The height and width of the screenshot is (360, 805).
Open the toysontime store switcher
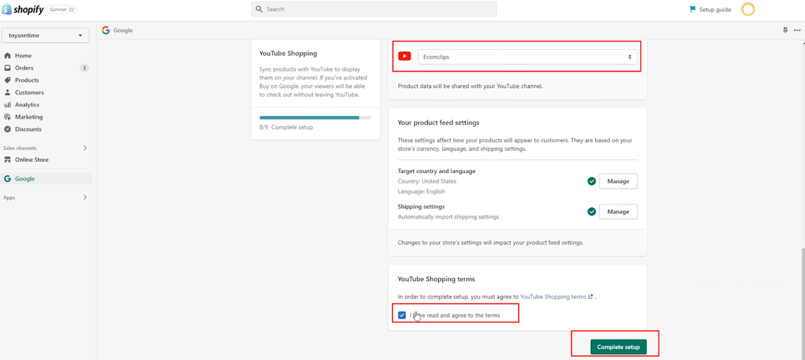tap(45, 35)
